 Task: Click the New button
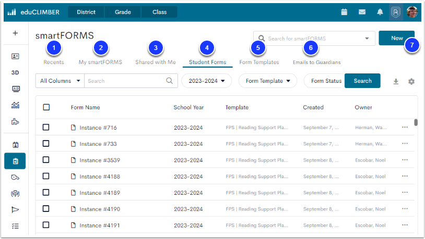[x=397, y=38]
